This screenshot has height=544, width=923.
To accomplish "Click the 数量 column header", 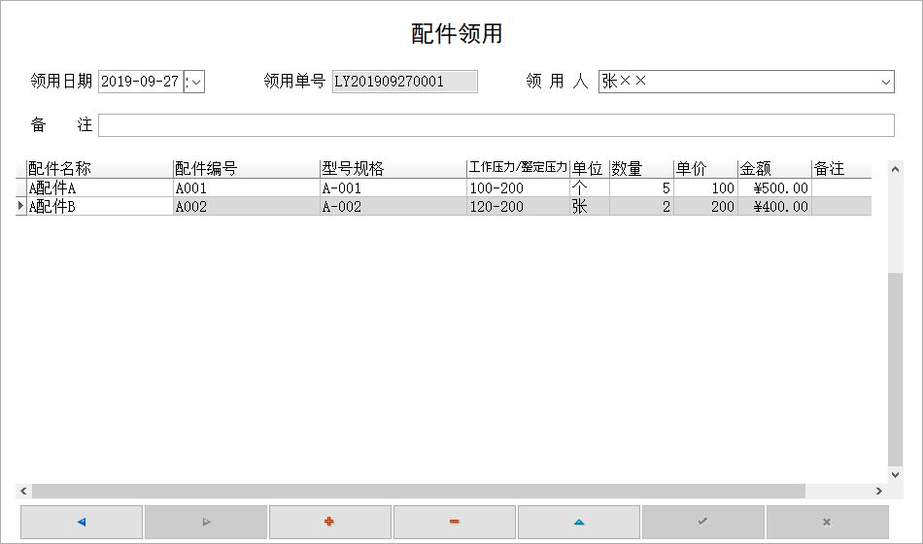I will (641, 169).
